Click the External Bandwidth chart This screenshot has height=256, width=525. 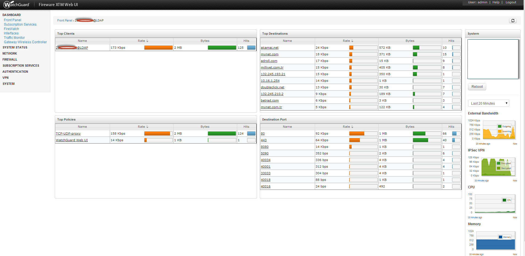499,130
